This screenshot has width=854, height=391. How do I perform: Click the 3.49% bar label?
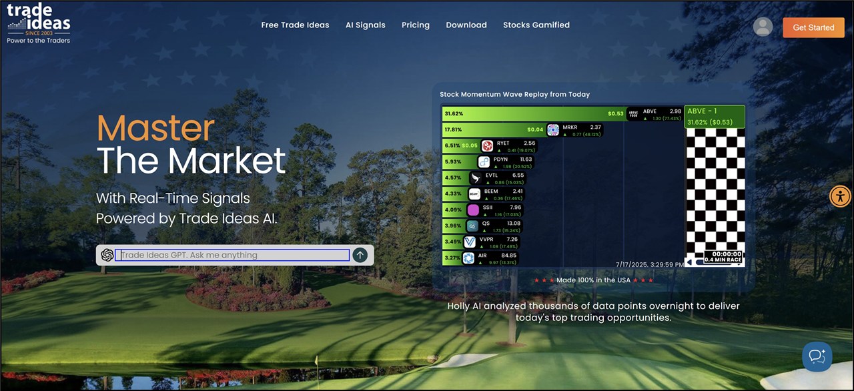click(452, 242)
